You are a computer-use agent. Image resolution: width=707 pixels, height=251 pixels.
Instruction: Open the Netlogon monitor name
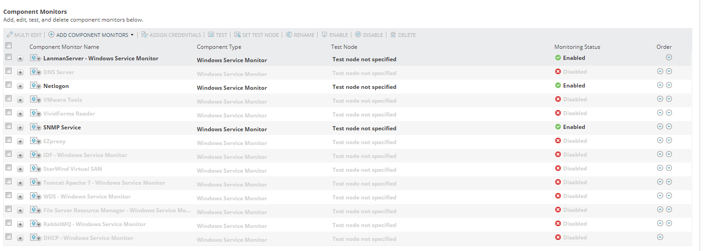coord(56,86)
